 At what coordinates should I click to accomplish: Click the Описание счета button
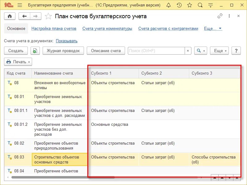[x=106, y=51]
